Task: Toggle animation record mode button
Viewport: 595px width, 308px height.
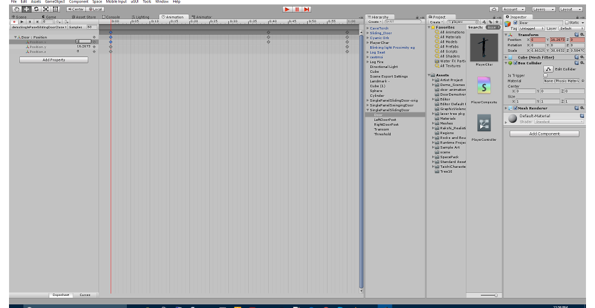Action: (14, 22)
